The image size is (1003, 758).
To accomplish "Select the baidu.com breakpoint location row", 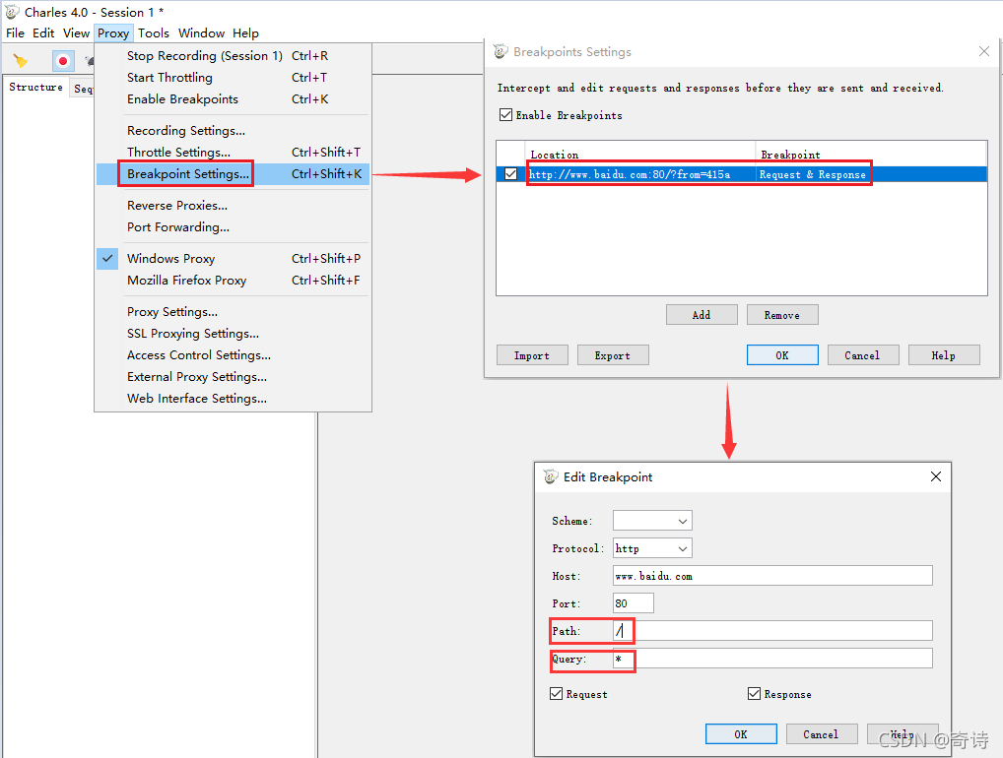I will point(741,174).
